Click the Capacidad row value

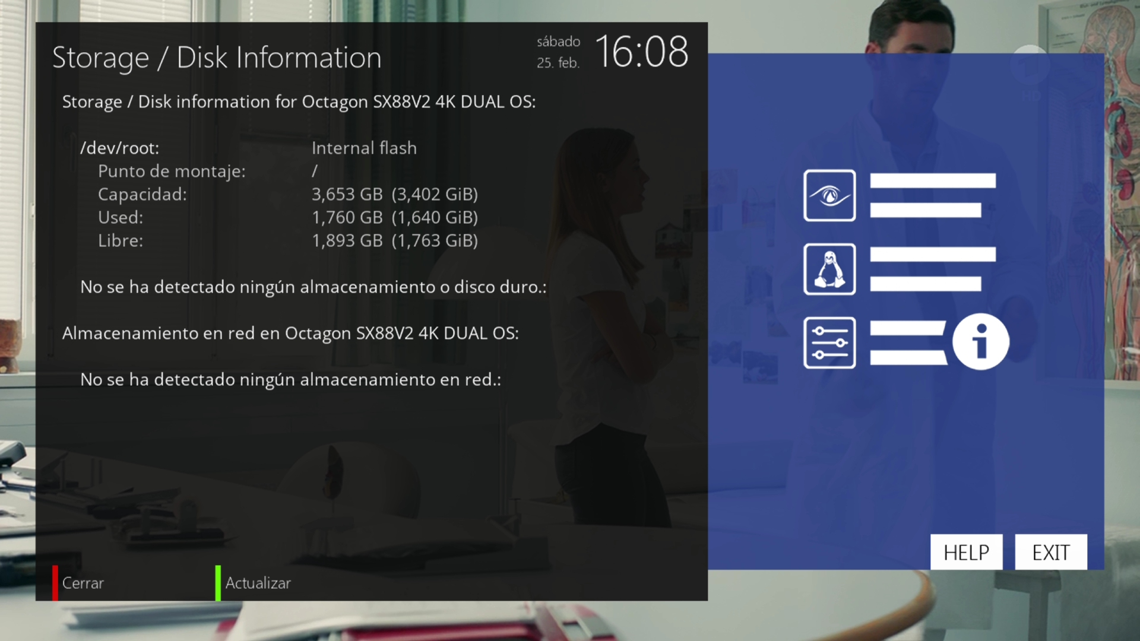point(394,194)
